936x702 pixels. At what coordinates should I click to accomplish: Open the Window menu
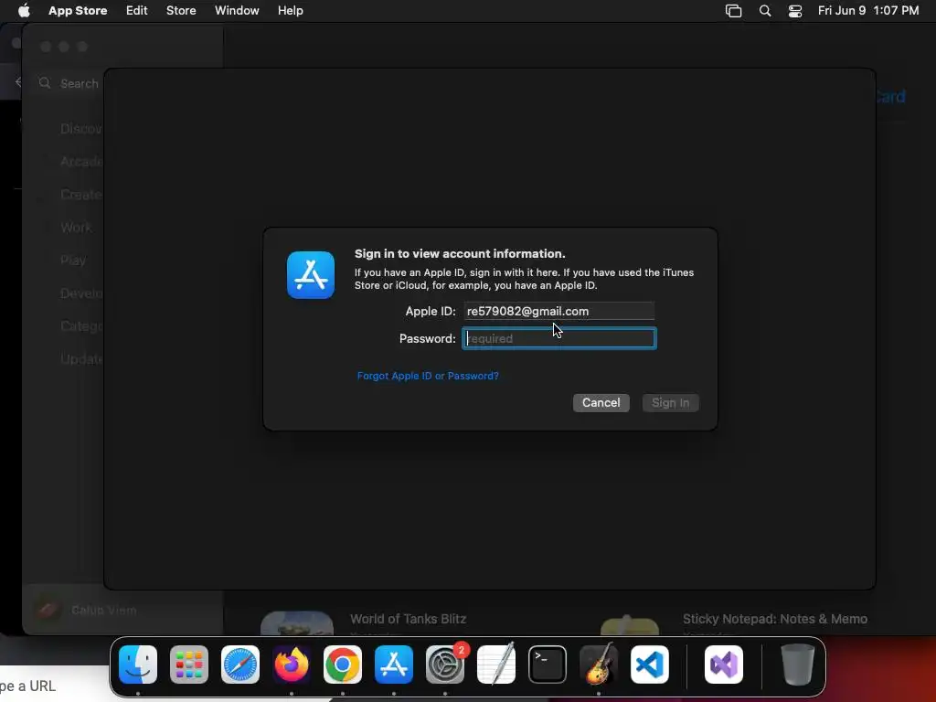[237, 11]
